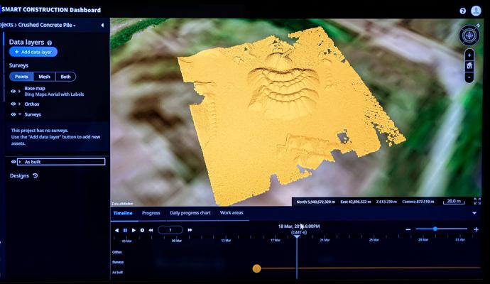The width and height of the screenshot is (490, 284).
Task: Toggle the As built layer visibility
Action: pyautogui.click(x=13, y=162)
